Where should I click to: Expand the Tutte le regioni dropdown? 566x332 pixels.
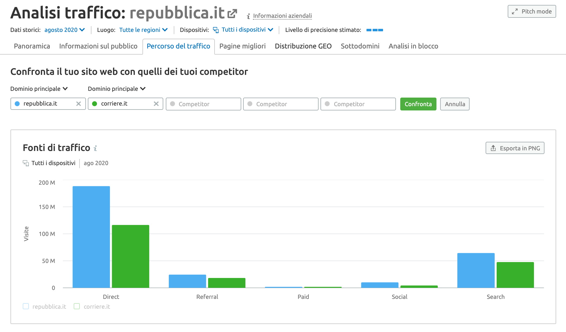[x=143, y=30]
